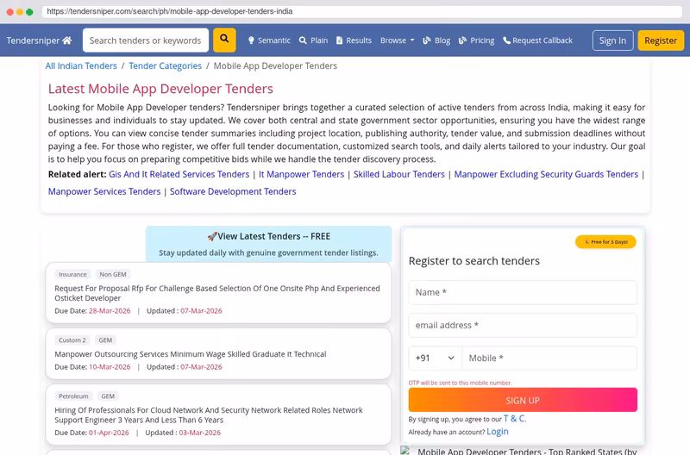Viewport: 690px width, 455px height.
Task: Switch to Plain search mode
Action: (313, 41)
